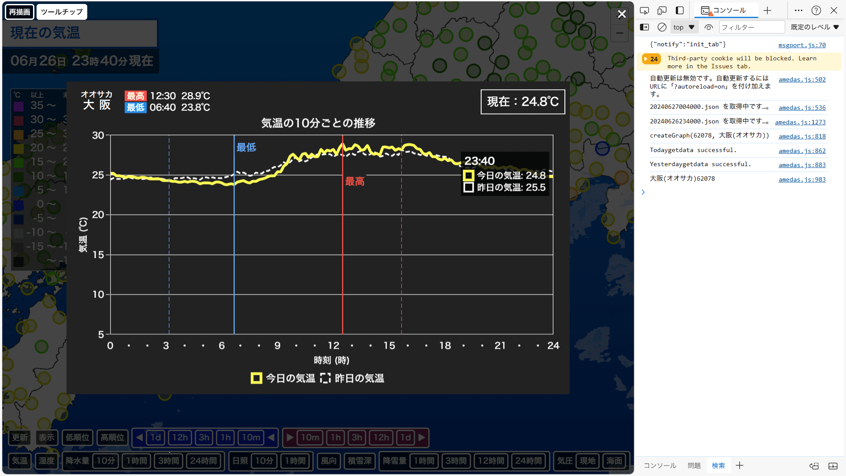Click the DevTools help question icon
846x476 pixels.
point(816,11)
